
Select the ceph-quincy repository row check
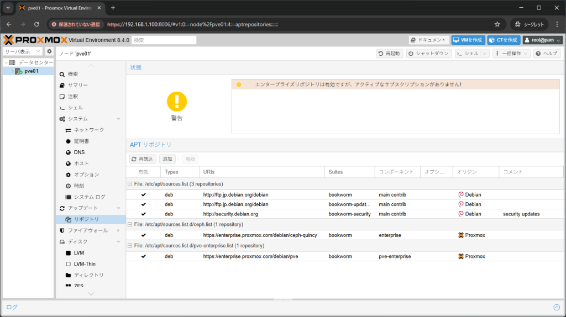point(143,235)
